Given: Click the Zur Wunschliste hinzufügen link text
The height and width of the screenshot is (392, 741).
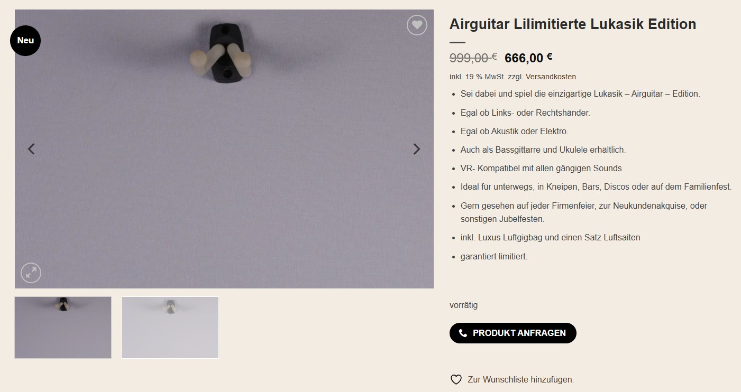Looking at the screenshot, I should 521,379.
